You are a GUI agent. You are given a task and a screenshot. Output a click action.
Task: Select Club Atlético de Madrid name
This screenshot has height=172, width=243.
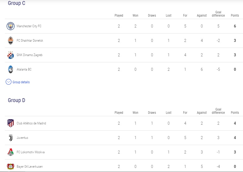pos(31,123)
